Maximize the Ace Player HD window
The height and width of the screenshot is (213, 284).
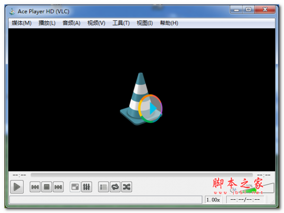[x=248, y=9]
